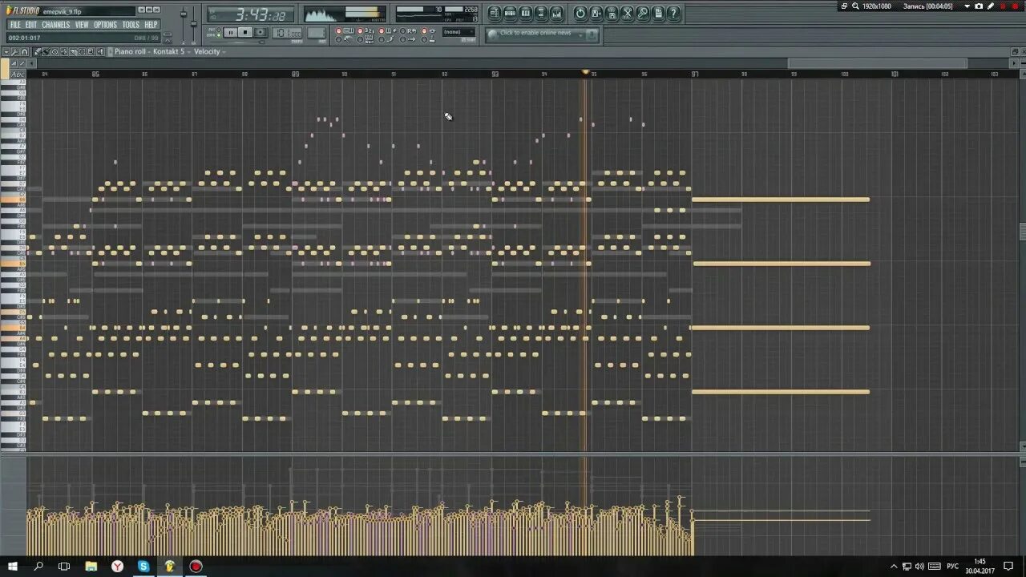Click the horizontal piano roll scrollbar thumb
1026x577 pixels.
(x=878, y=64)
